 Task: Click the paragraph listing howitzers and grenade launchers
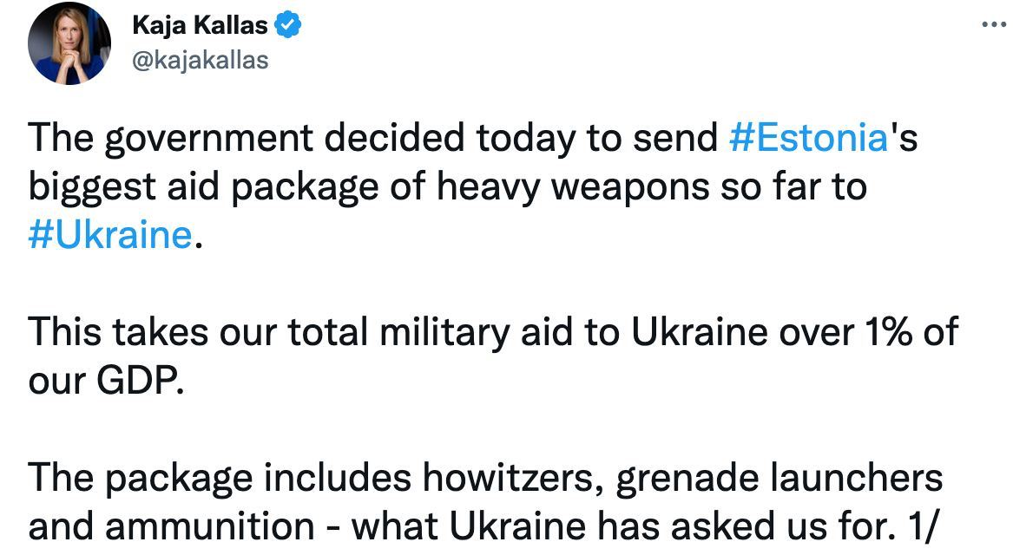[485, 478]
